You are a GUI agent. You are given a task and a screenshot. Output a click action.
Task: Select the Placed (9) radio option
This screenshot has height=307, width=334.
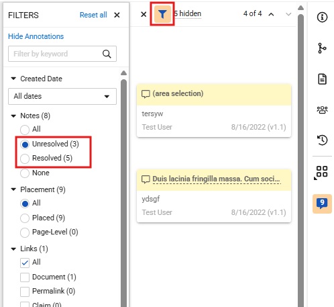(25, 218)
